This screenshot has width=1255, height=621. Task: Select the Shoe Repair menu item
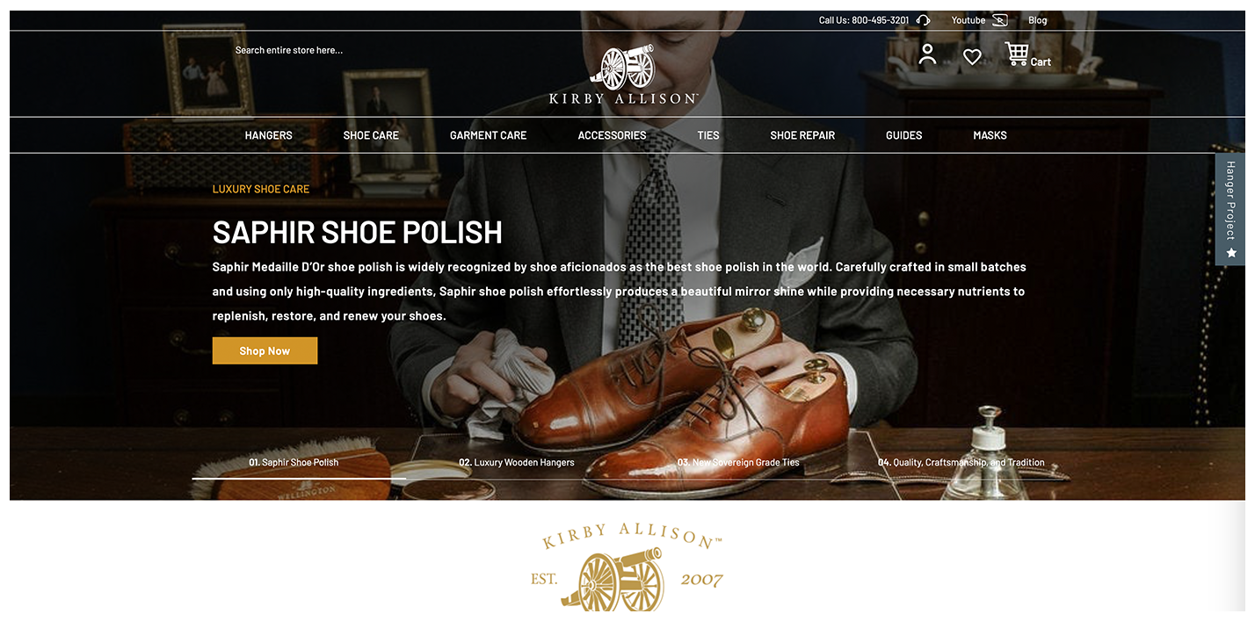(802, 135)
